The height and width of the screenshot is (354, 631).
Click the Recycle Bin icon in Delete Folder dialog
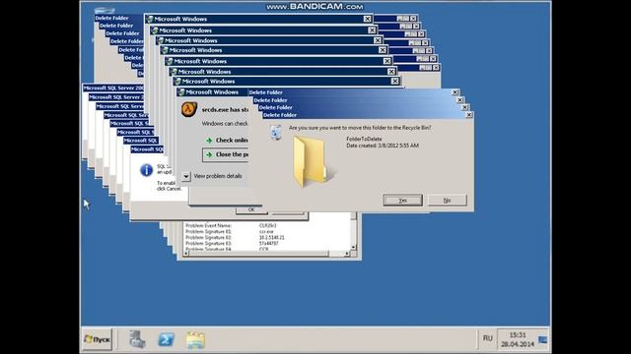pos(276,132)
